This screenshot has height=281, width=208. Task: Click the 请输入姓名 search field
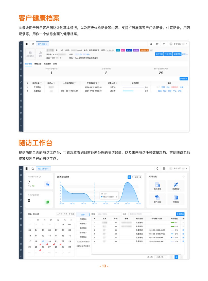click(x=109, y=214)
